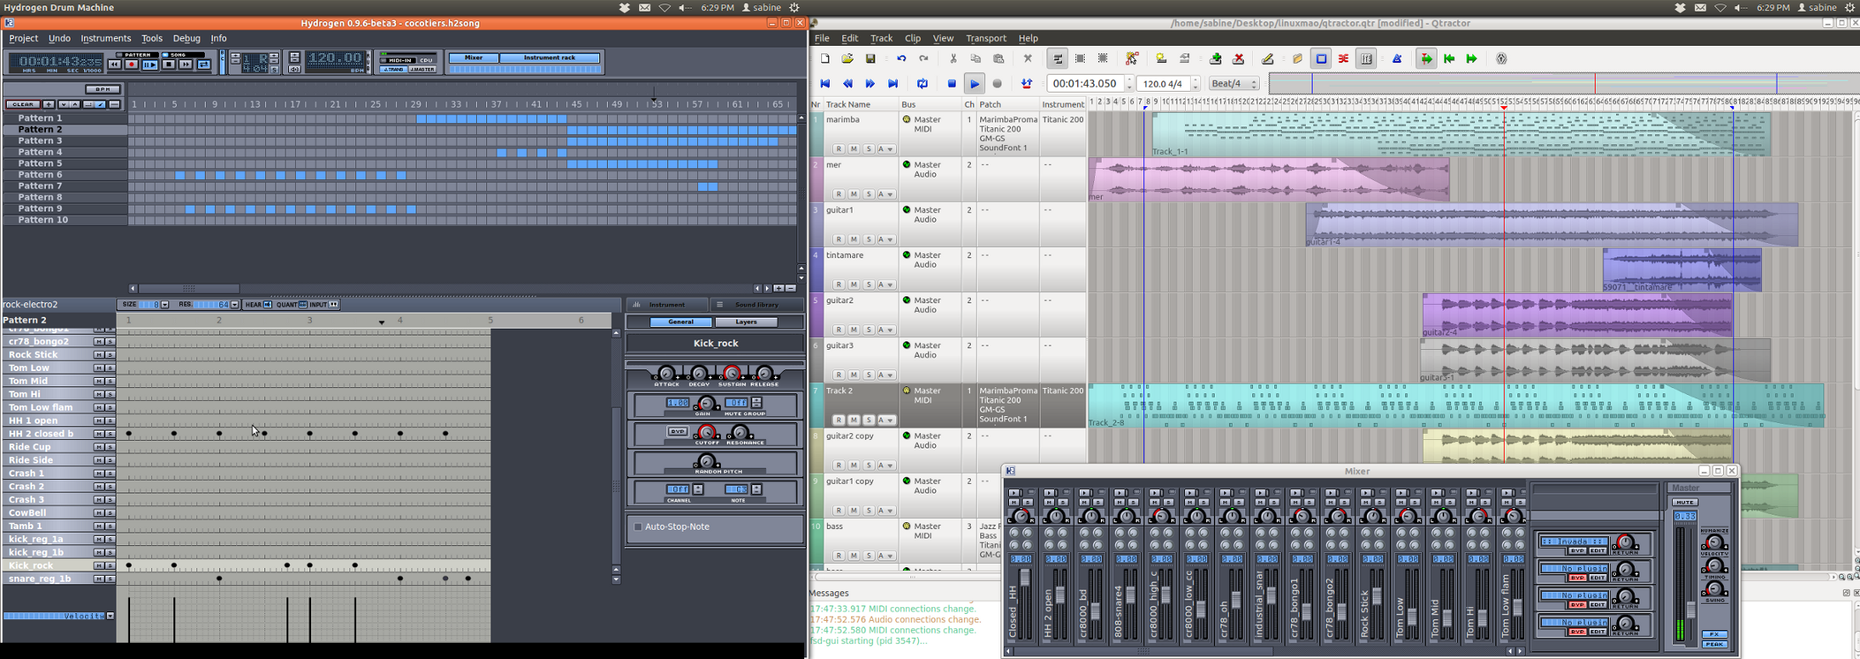Image resolution: width=1860 pixels, height=659 pixels.
Task: Open the Transport menu in Qtractor
Action: (x=985, y=38)
